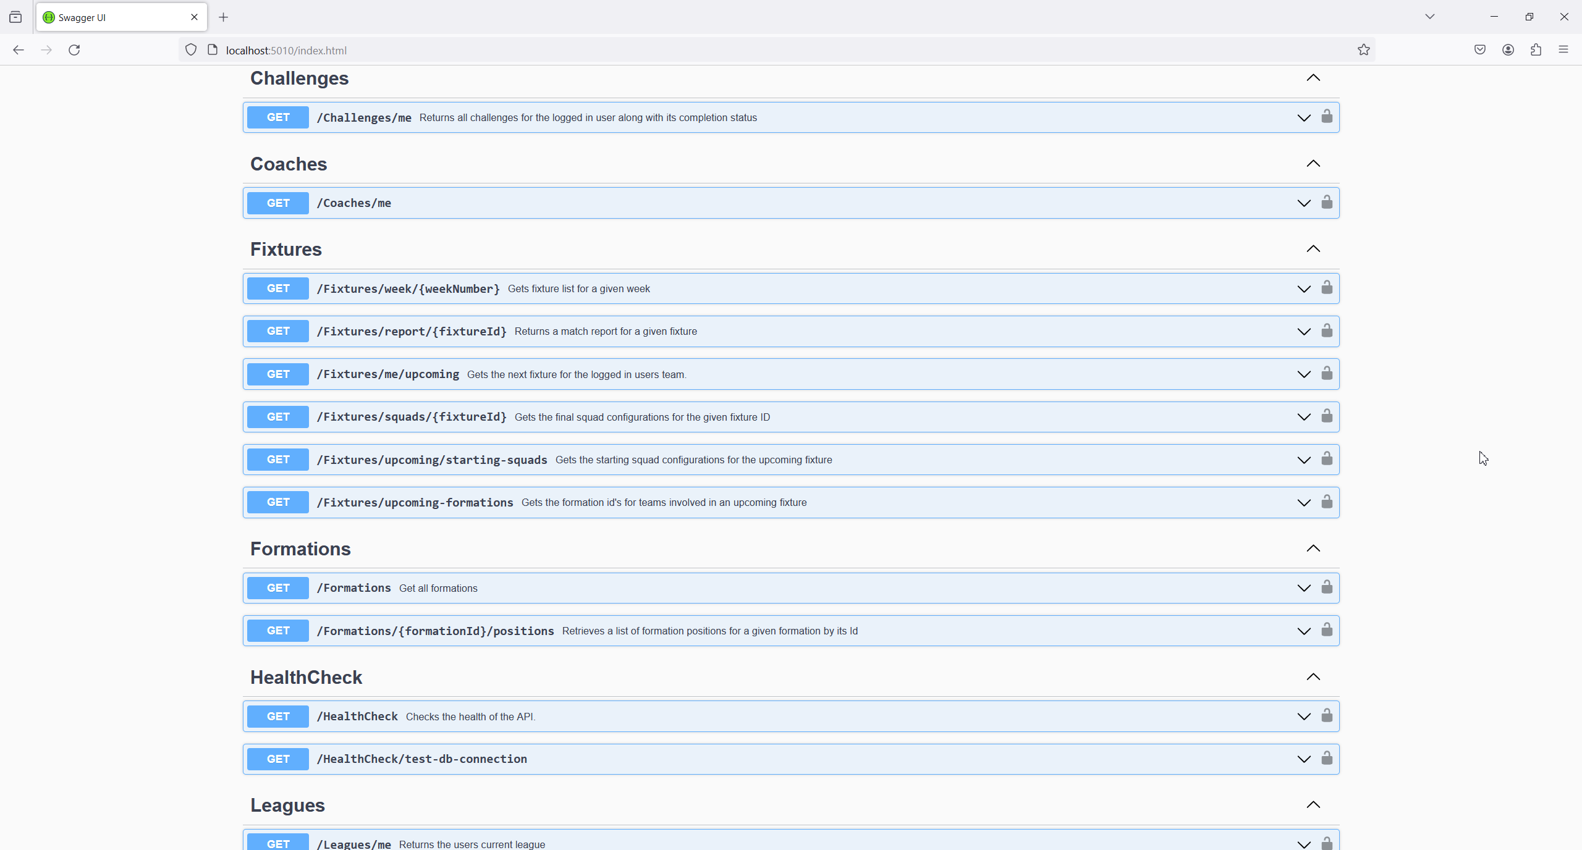Viewport: 1582px width, 850px height.
Task: Collapse the Formations section chevron
Action: [1313, 549]
